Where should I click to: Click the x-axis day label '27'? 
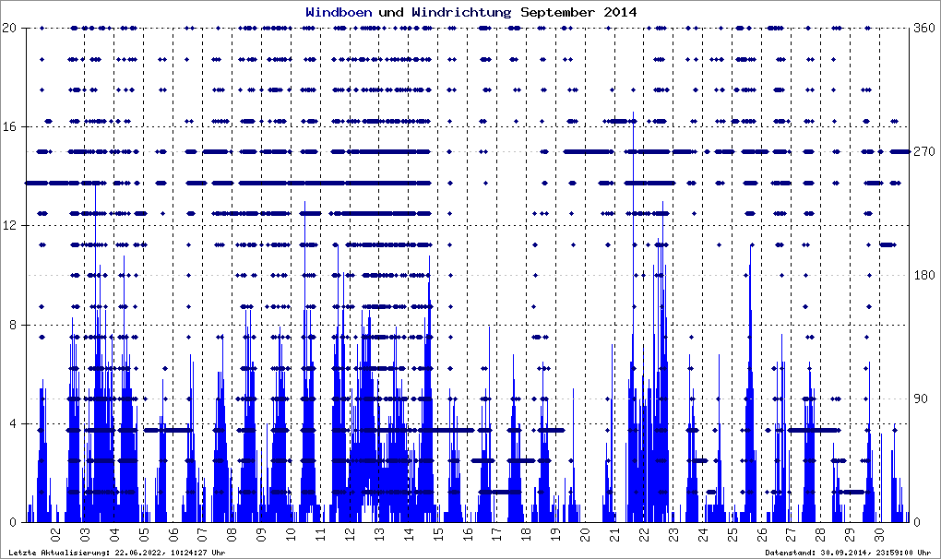pos(791,534)
